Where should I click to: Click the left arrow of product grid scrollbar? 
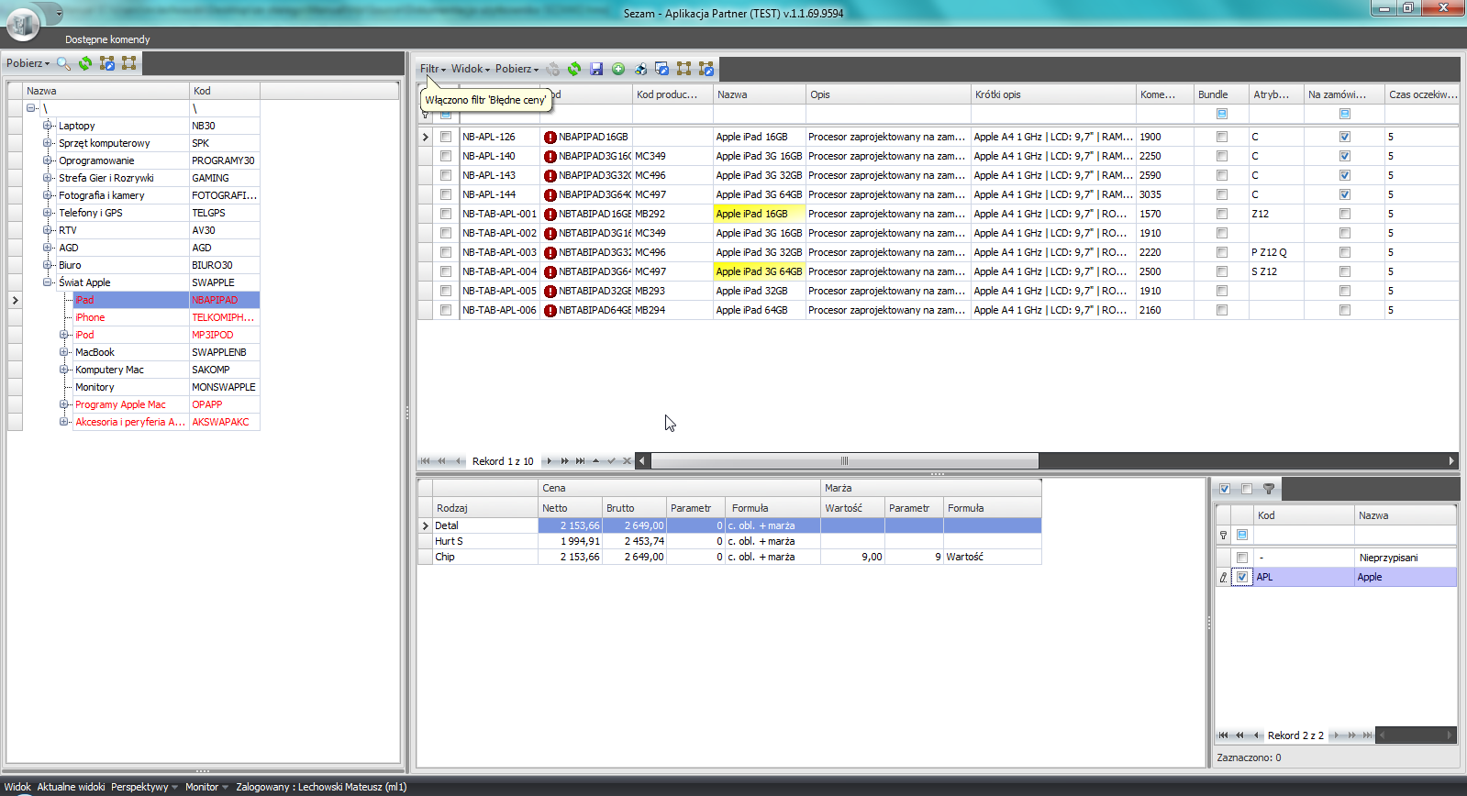coord(642,461)
